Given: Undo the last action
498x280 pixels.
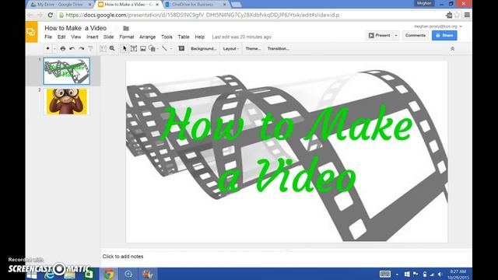Looking at the screenshot, I should (72, 48).
